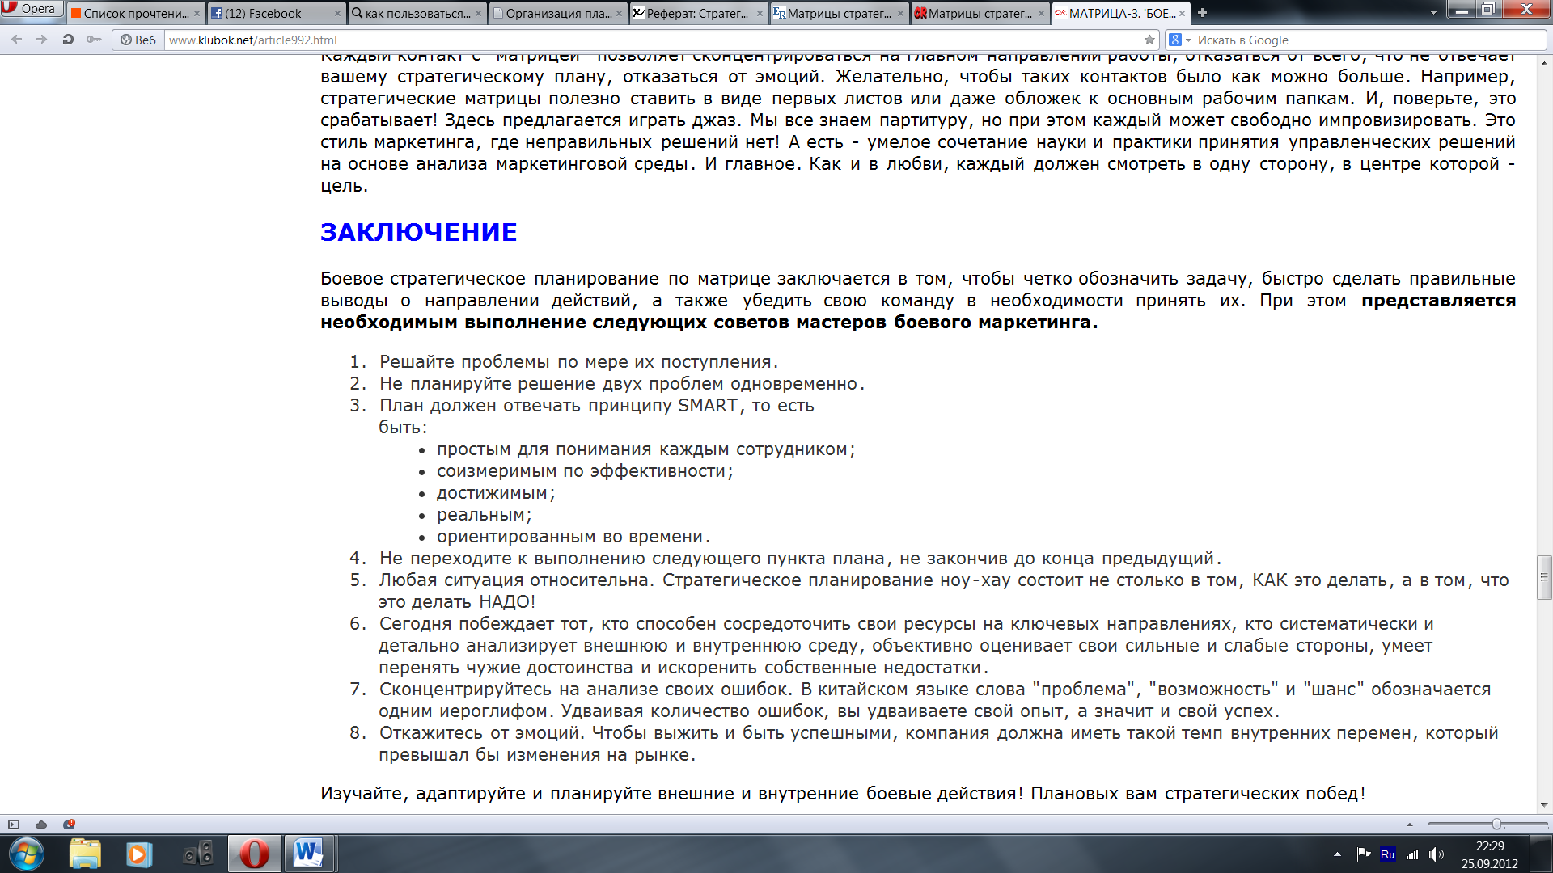The width and height of the screenshot is (1553, 873).
Task: Click 'Не планируйте решение двух проблем одновременно.'
Action: pos(622,384)
